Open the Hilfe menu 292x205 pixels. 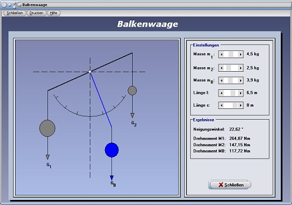coord(54,13)
